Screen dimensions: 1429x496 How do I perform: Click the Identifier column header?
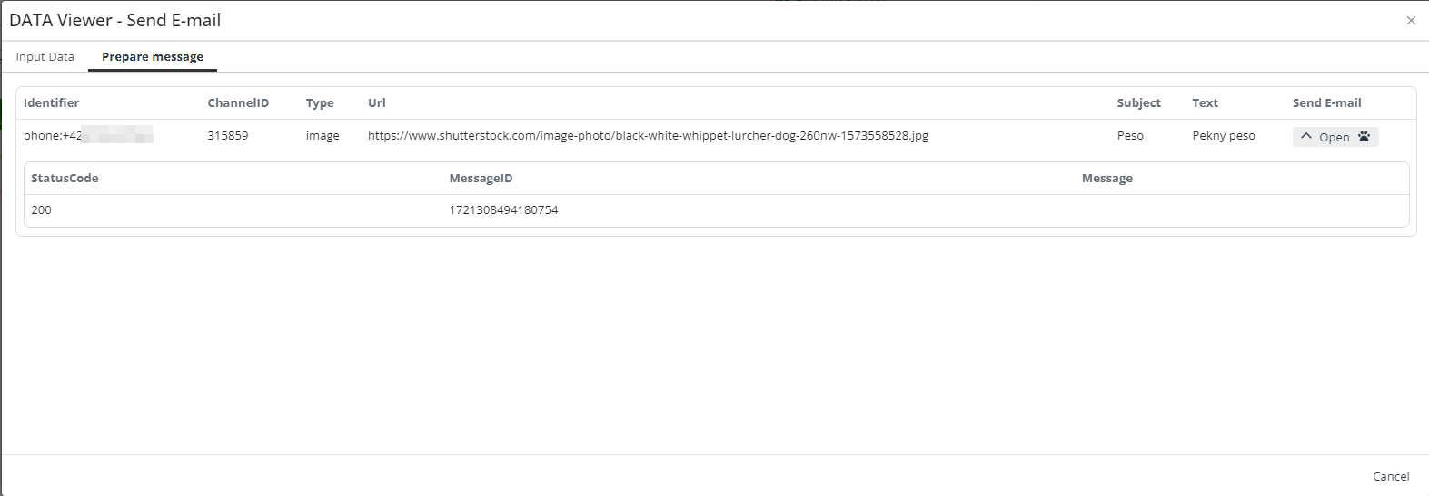tap(52, 103)
